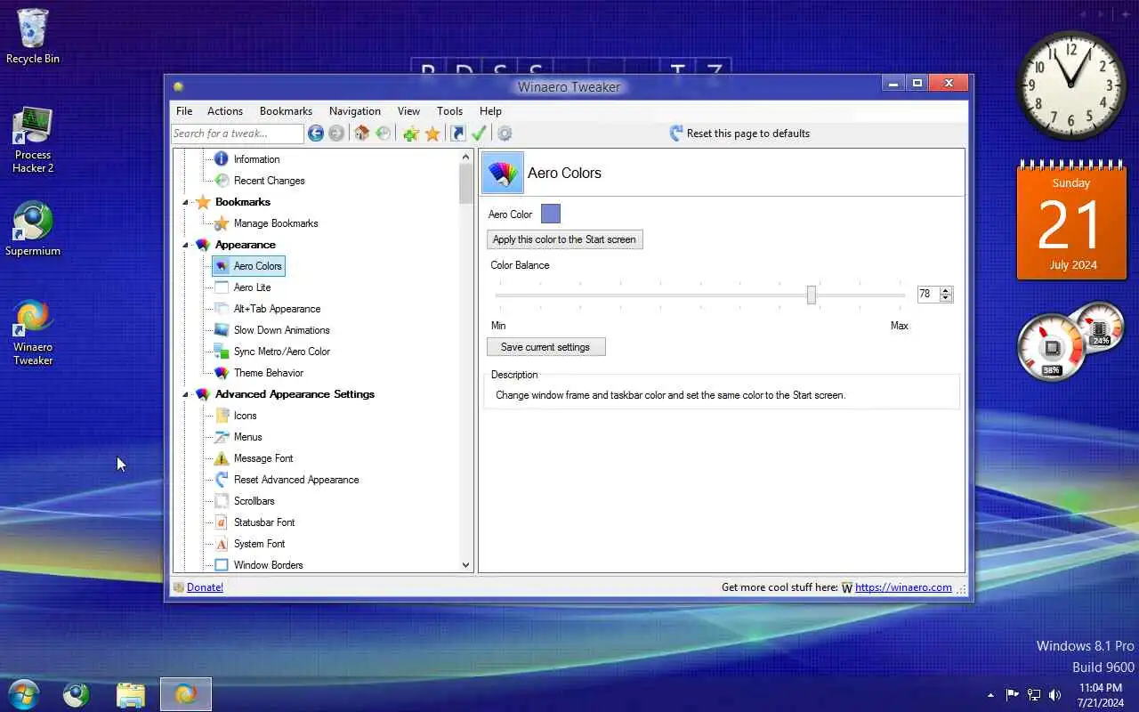Select Recent Changes tree item

coord(269,181)
